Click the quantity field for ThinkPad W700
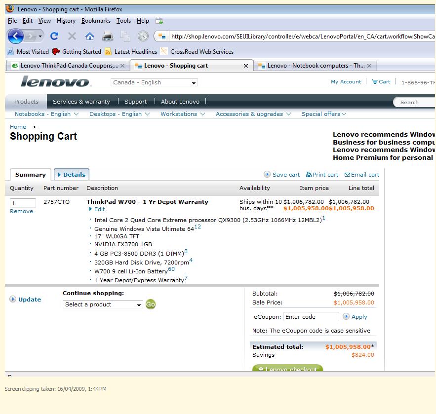 point(23,203)
